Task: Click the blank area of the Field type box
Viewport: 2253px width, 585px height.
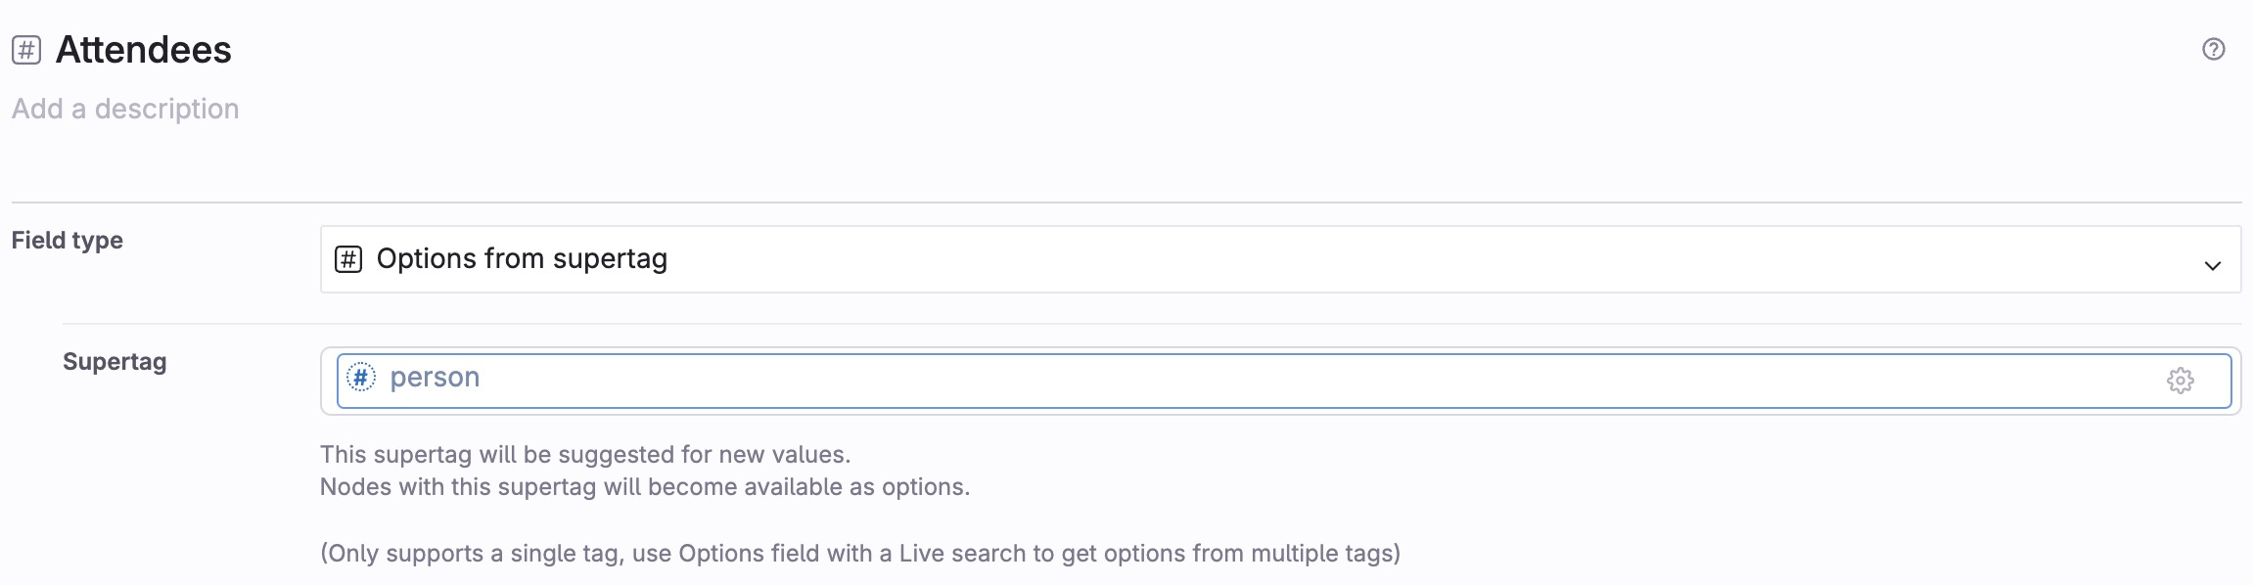Action: [x=1419, y=259]
